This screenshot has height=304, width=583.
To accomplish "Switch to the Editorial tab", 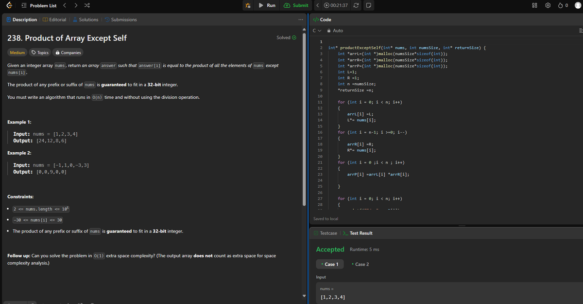I will coord(54,19).
